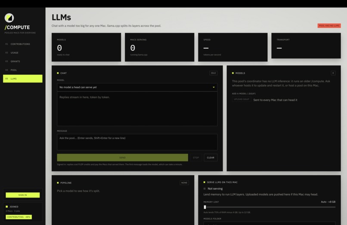Click the "Pooled Macs for everyone" tagline
The image size is (347, 225).
pos(20,33)
